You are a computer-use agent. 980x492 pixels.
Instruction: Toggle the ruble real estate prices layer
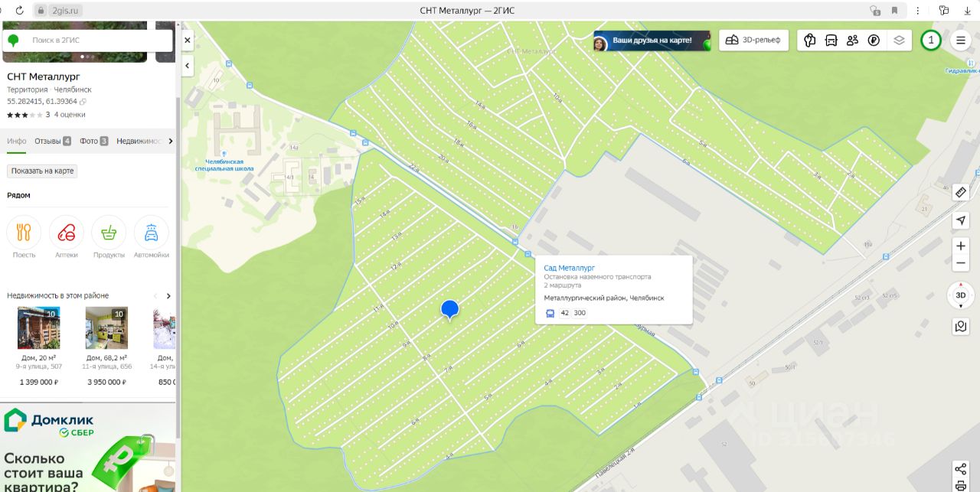pos(874,41)
